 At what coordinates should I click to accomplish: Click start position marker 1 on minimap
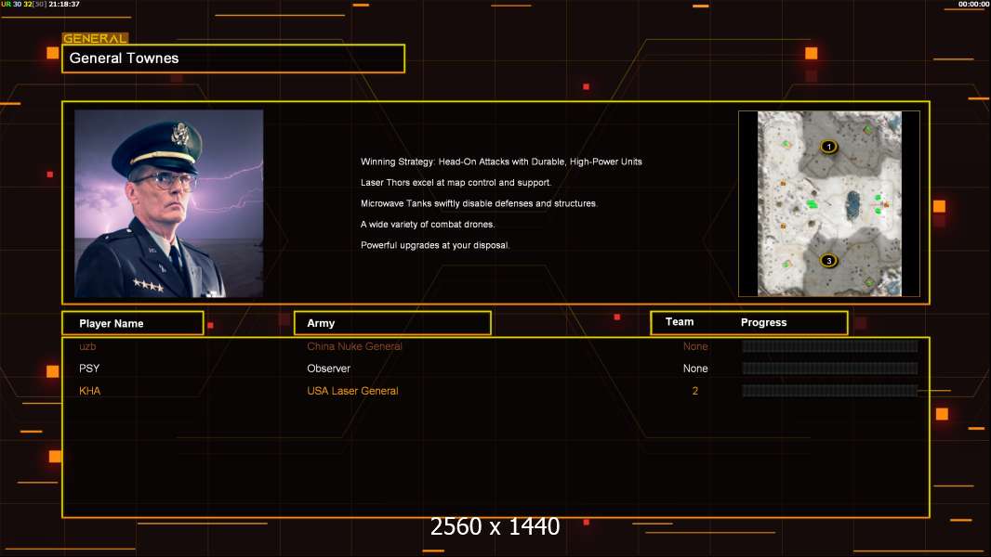828,147
